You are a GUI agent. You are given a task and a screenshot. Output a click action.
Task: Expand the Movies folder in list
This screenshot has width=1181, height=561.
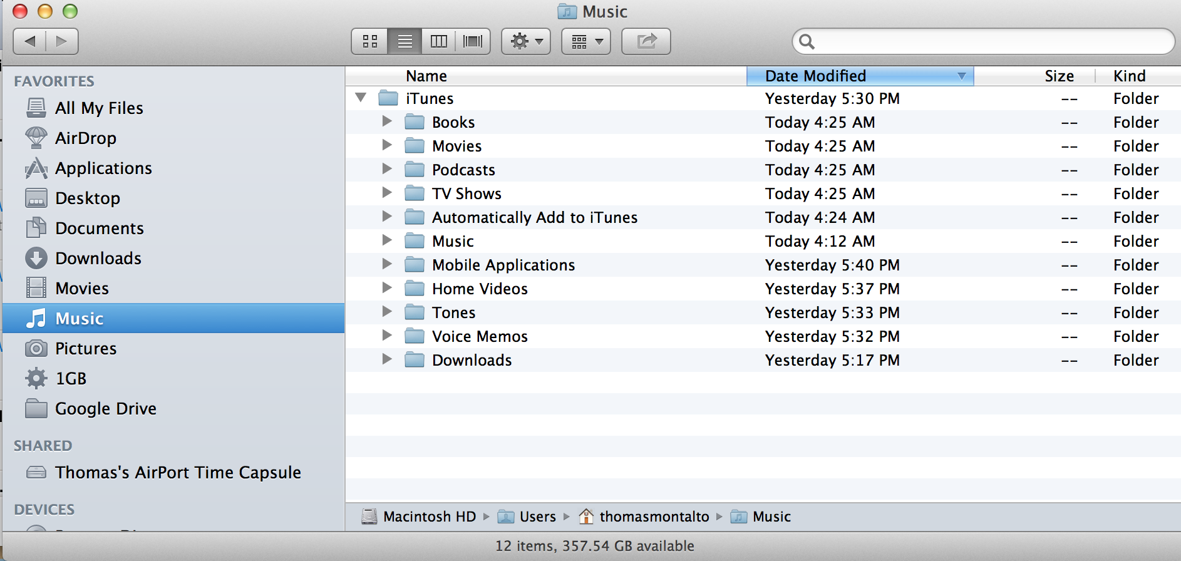(x=387, y=145)
